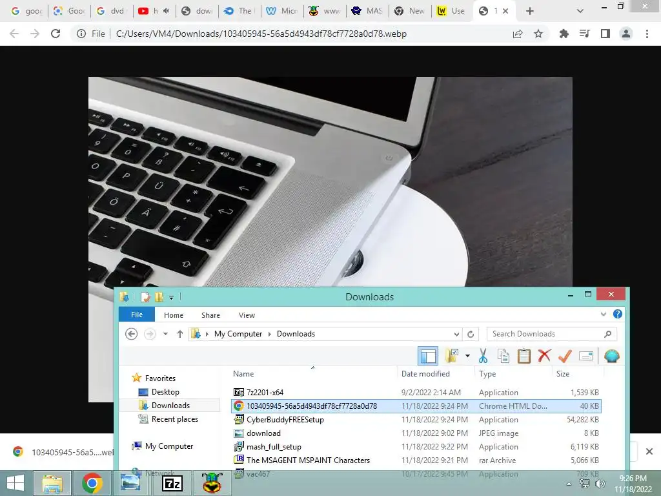This screenshot has width=661, height=496.
Task: Open the Explorer File tab
Action: (x=137, y=315)
